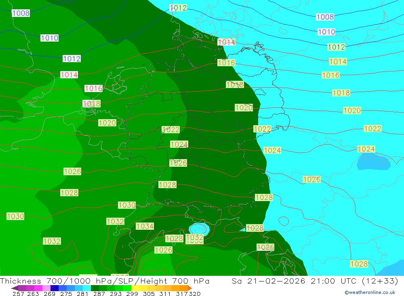Click the legend value 275
The height and width of the screenshot is (296, 404).
point(66,294)
